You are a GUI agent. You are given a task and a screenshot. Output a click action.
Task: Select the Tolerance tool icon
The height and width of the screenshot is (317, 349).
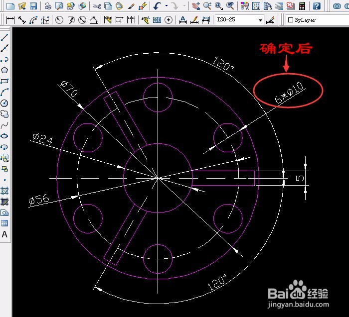tap(157, 20)
